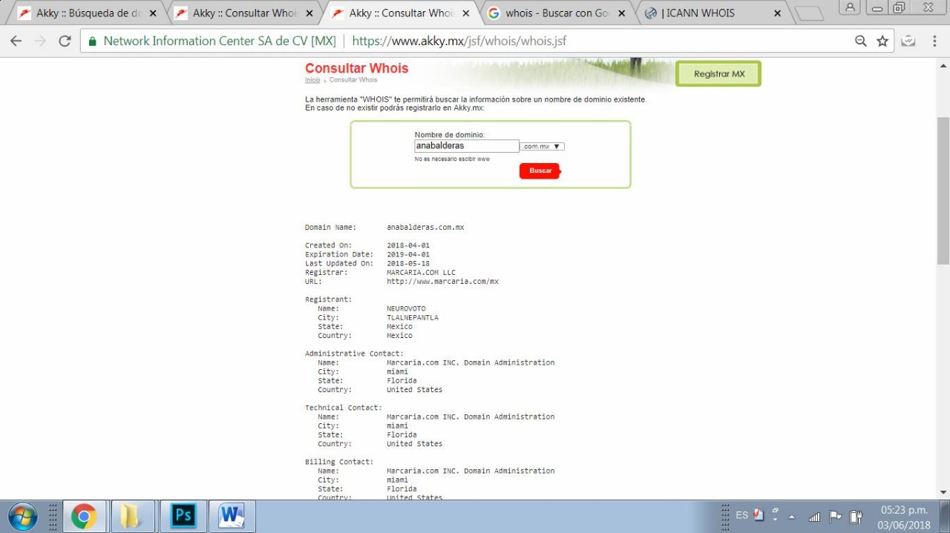Click the Windows Start button
The width and height of the screenshot is (950, 533).
(22, 516)
